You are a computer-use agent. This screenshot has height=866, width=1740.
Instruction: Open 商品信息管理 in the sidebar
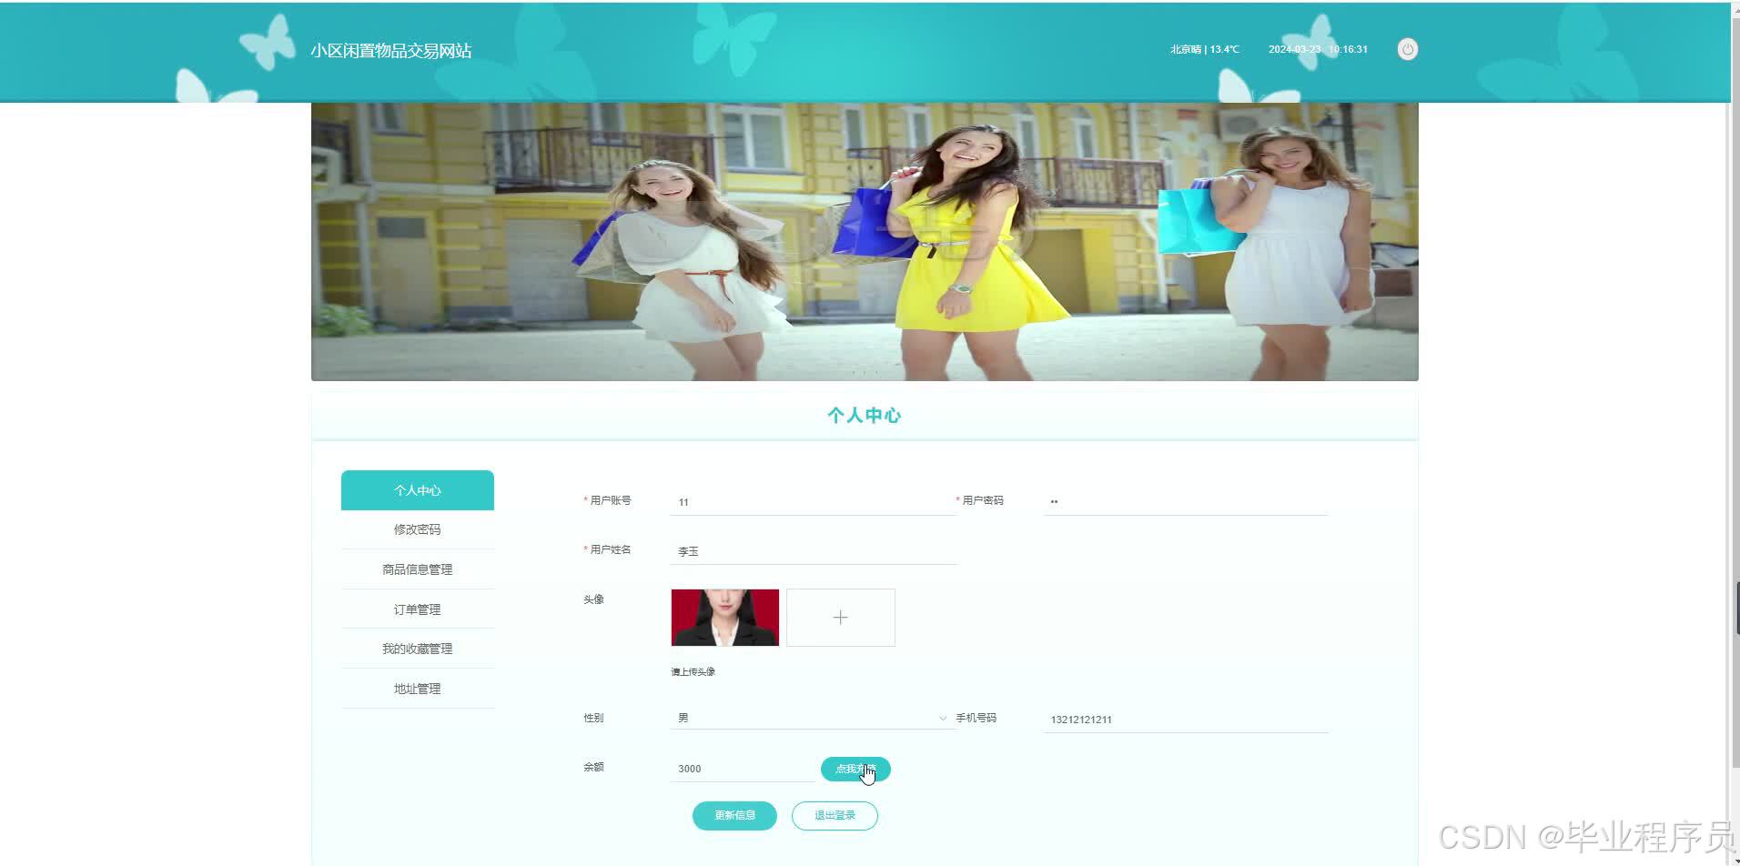418,569
